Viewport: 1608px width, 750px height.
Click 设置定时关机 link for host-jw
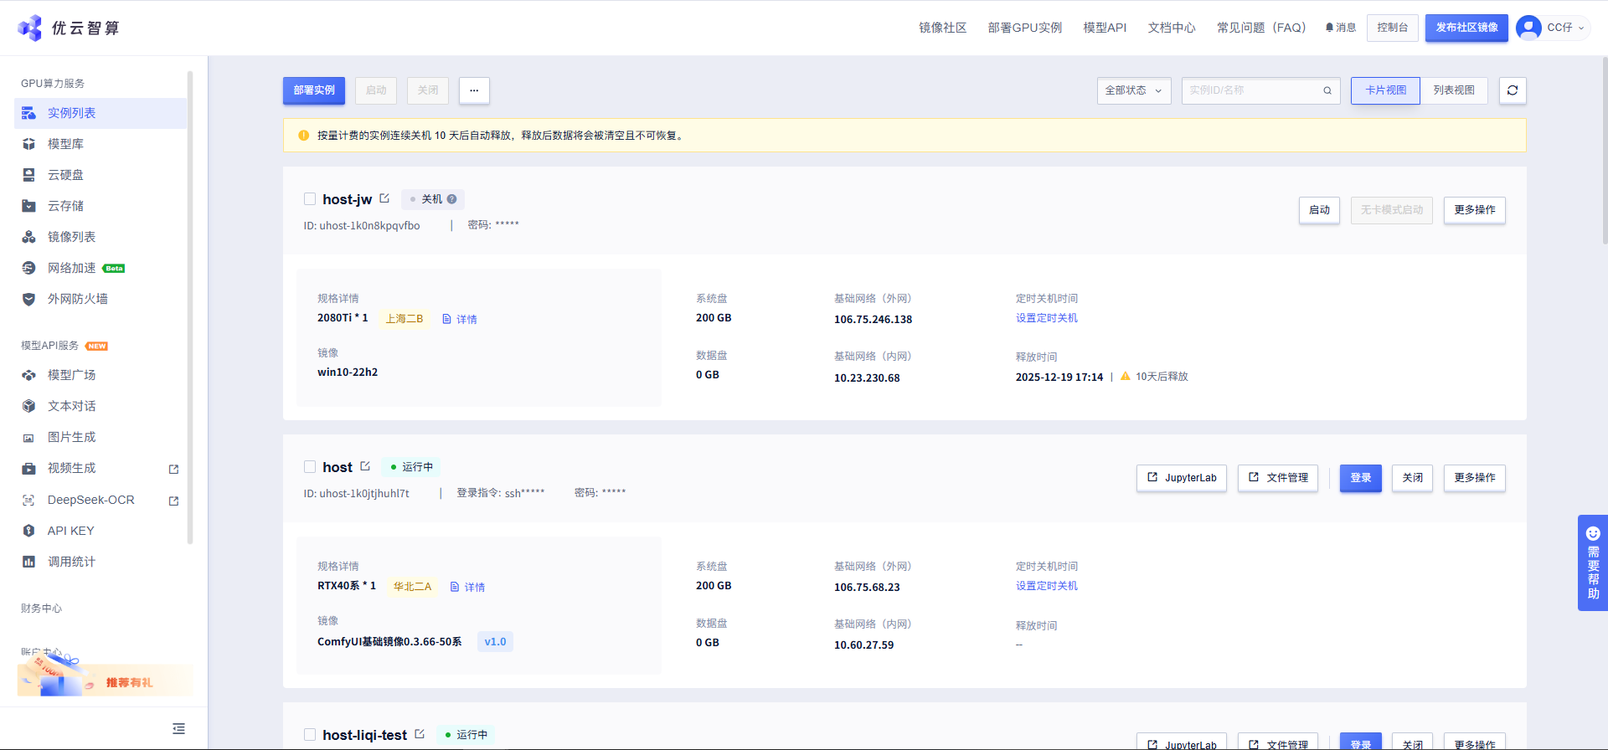[x=1047, y=318]
